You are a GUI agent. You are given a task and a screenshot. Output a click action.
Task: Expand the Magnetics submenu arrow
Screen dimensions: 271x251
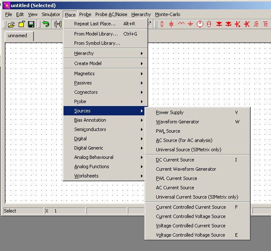click(x=142, y=74)
